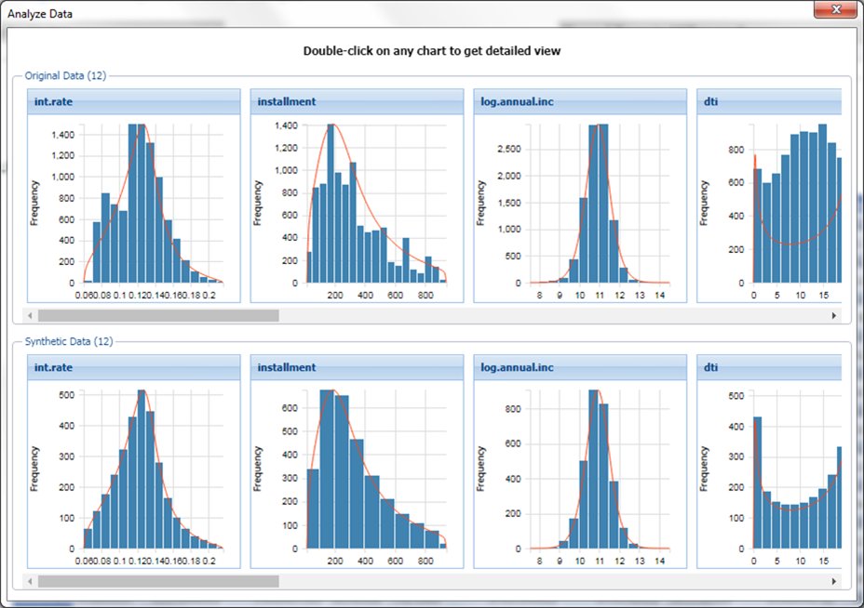Click the right scroll arrow under Synthetic Data
This screenshot has height=608, width=864.
(833, 581)
